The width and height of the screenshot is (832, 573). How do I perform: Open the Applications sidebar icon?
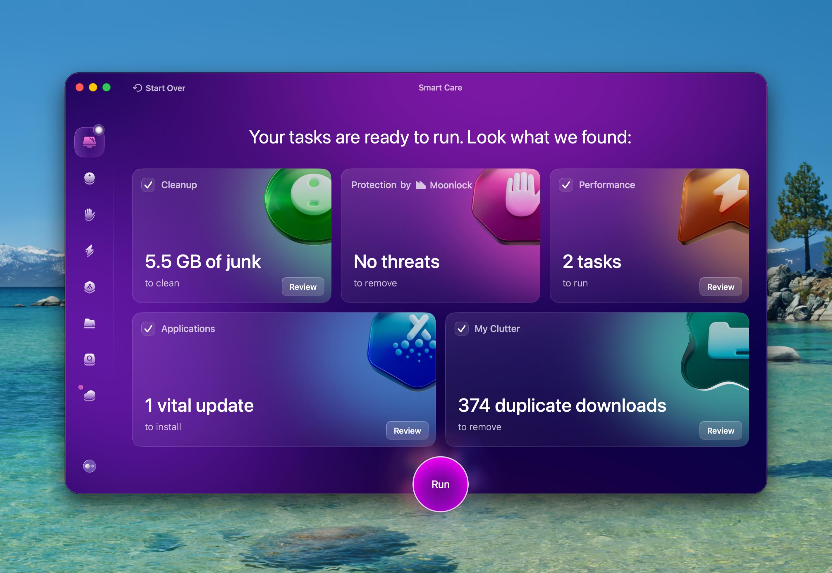[x=89, y=287]
